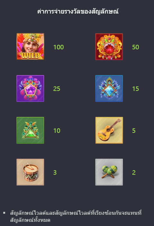Click the 100 payout value
Image resolution: width=154 pixels, height=226 pixels.
coord(59,47)
